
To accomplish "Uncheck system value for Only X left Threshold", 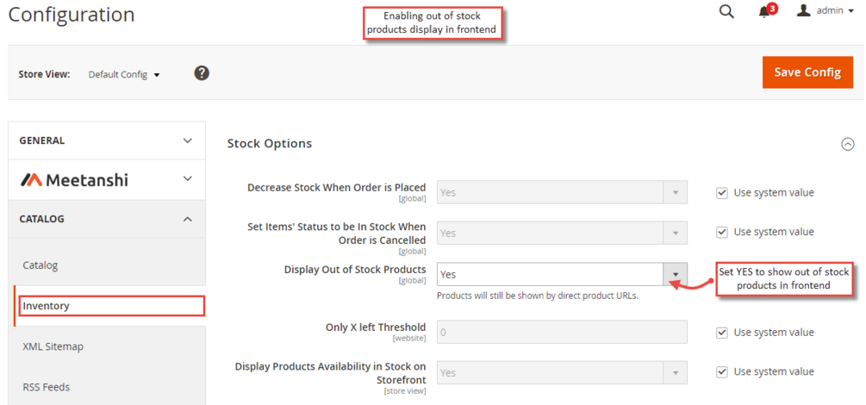I will [721, 333].
